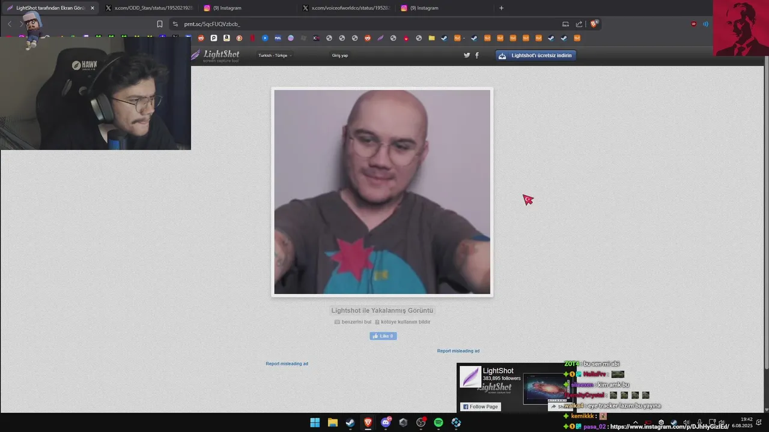Open OBS Studio from the taskbar
Image resolution: width=769 pixels, height=432 pixels.
[421, 422]
